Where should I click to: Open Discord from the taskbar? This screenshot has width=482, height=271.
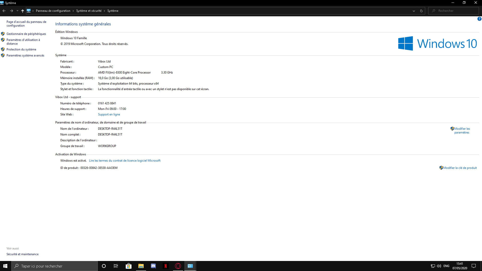pos(153,266)
